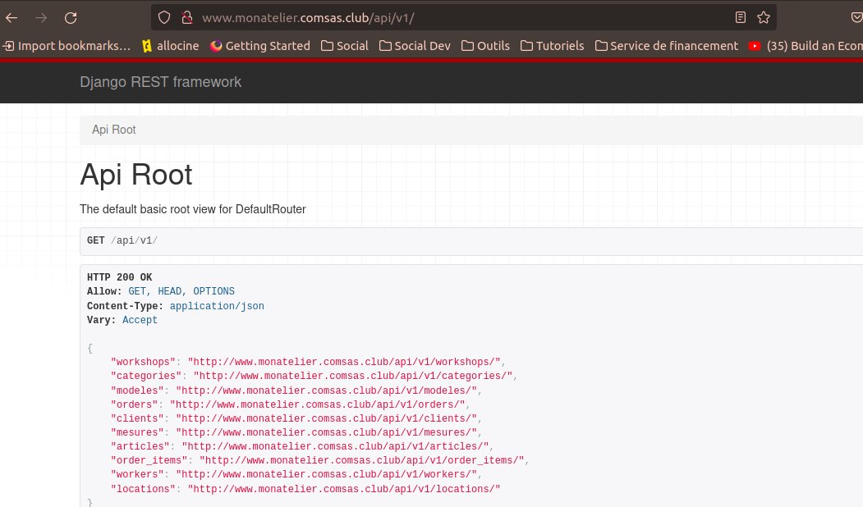Screen dimensions: 863x507
Task: Click the DefaultRouter description text
Action: [x=193, y=209]
